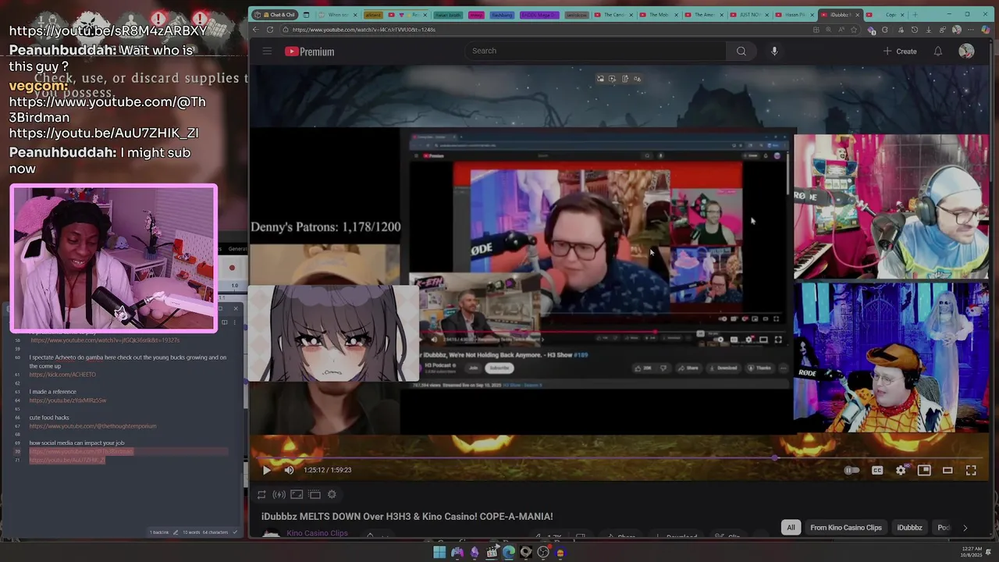Click the loop icon below the player
Viewport: 999px width, 562px height.
pyautogui.click(x=261, y=494)
